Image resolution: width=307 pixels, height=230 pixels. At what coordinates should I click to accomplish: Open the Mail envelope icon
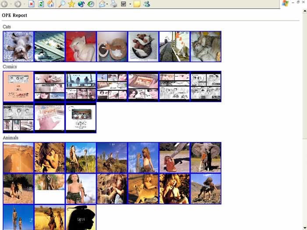tap(102, 4)
